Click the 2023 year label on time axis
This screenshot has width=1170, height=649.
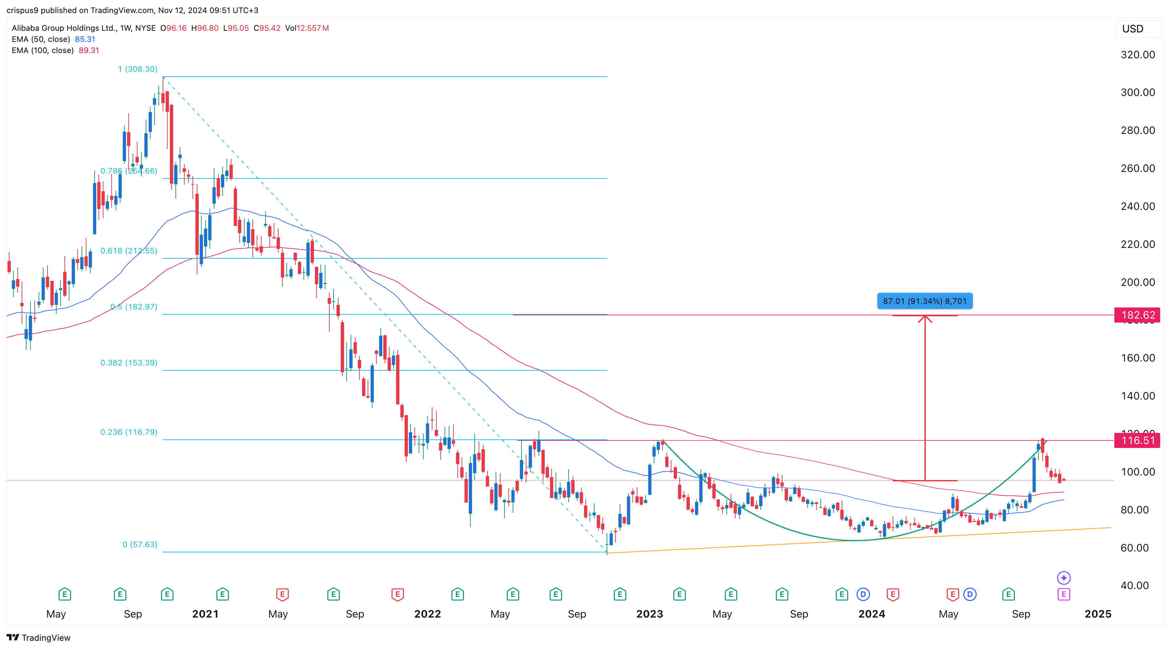[649, 614]
